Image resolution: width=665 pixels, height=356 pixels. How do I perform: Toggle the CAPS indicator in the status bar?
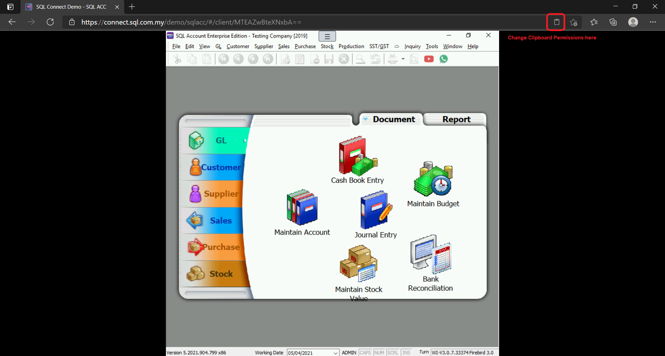365,352
